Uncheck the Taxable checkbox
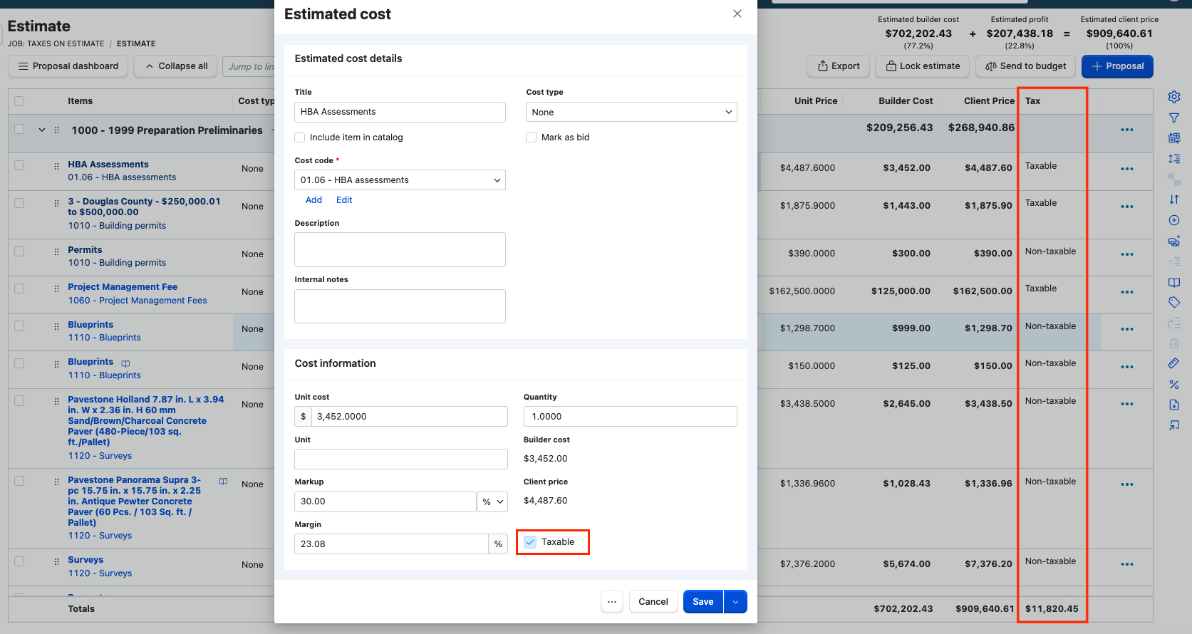This screenshot has height=634, width=1192. tap(530, 542)
